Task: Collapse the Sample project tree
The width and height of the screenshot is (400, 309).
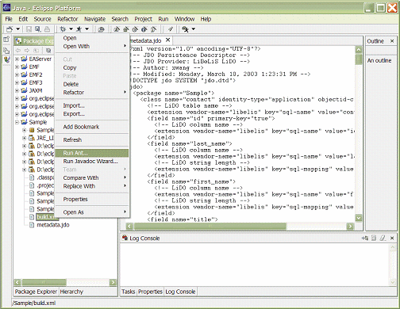Action: click(x=17, y=122)
